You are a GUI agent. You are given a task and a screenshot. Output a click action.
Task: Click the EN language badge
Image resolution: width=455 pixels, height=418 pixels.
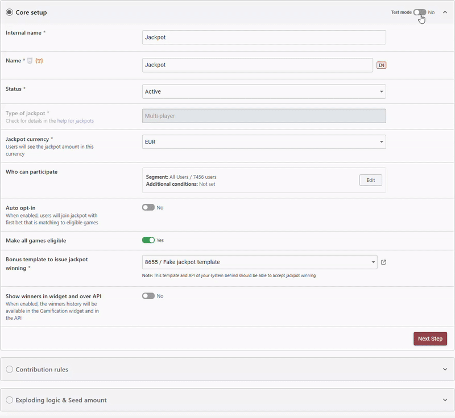coord(381,65)
